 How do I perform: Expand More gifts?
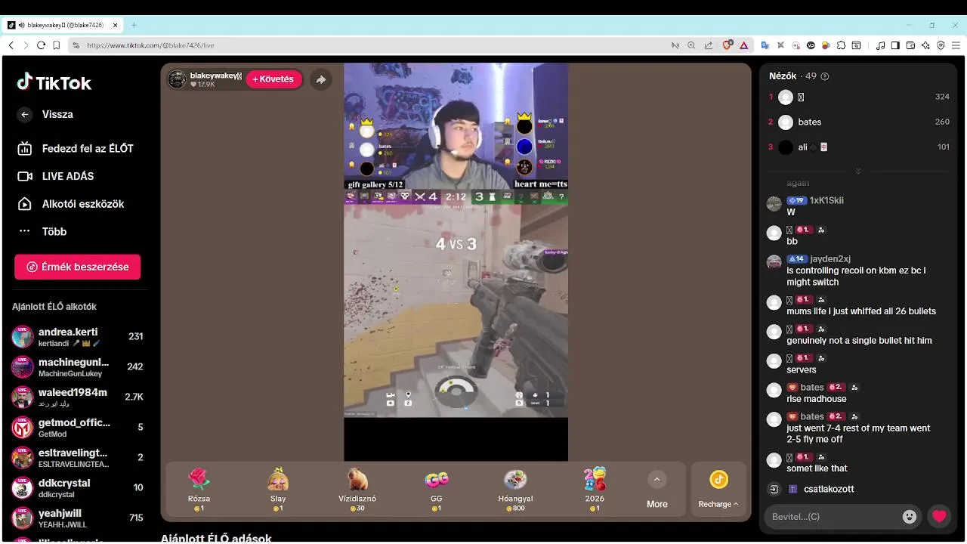(657, 490)
